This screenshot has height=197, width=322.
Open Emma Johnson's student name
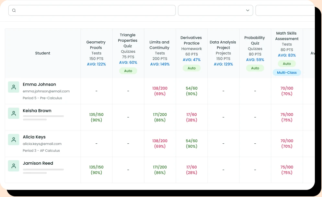click(x=39, y=84)
